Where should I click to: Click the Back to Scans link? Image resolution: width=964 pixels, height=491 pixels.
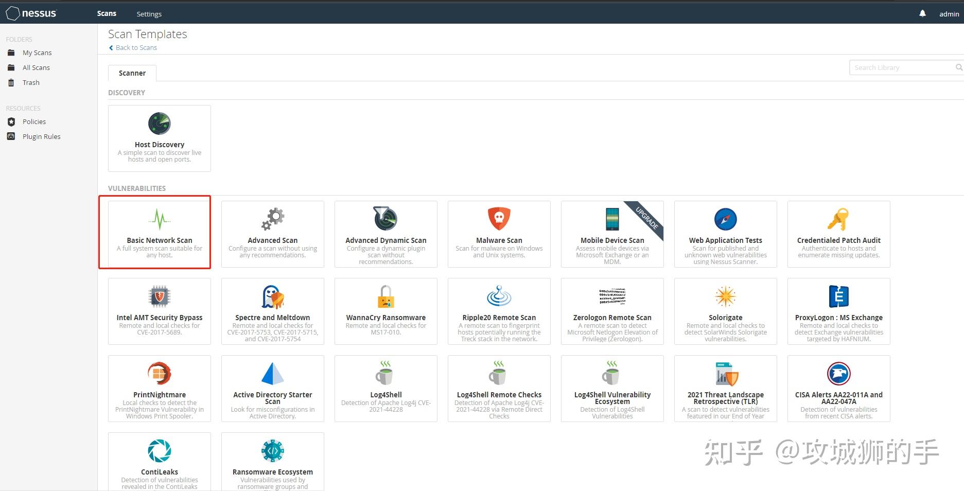pos(133,47)
